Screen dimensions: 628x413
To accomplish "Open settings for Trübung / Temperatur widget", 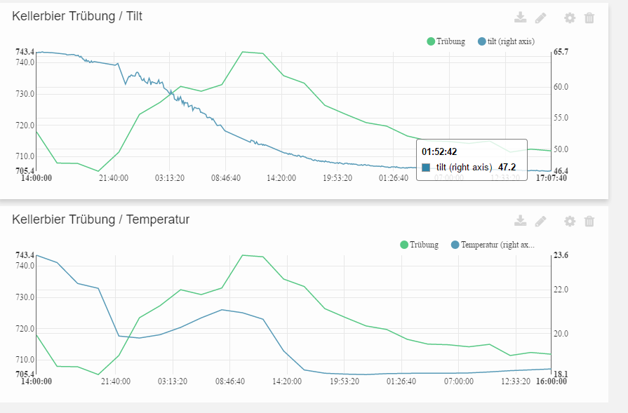I will pyautogui.click(x=570, y=221).
